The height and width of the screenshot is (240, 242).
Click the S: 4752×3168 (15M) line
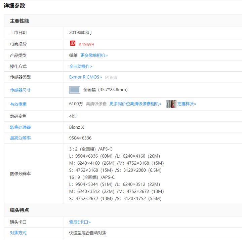115,170
